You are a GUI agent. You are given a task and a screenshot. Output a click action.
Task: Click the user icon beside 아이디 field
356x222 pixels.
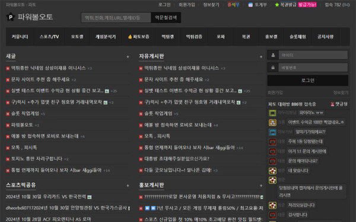click(273, 55)
